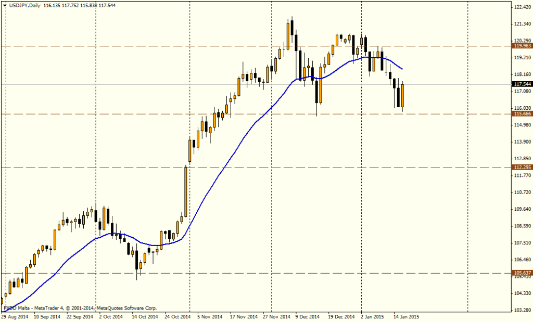Click 122.420 on the price axis

[x=522, y=7]
